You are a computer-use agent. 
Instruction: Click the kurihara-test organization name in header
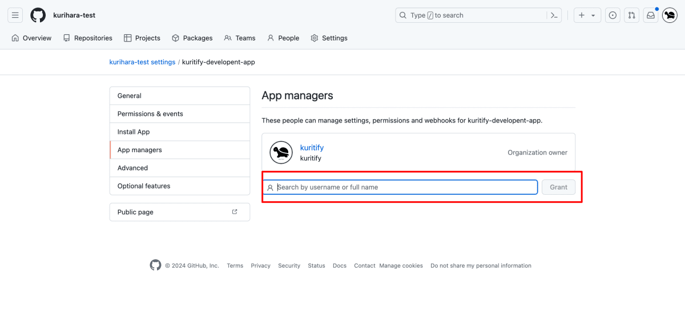74,15
